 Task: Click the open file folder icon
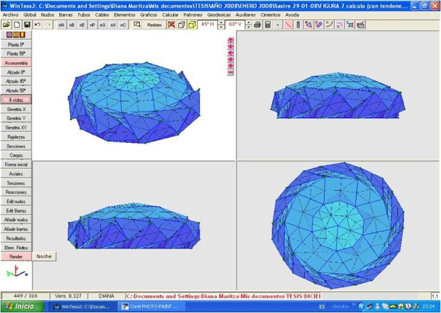click(x=7, y=25)
